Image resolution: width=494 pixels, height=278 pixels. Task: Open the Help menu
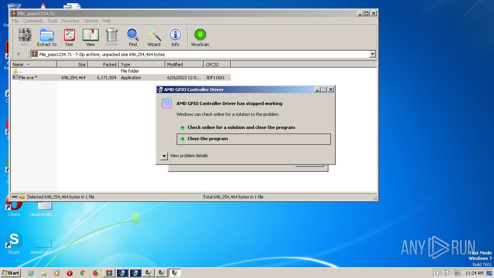107,21
